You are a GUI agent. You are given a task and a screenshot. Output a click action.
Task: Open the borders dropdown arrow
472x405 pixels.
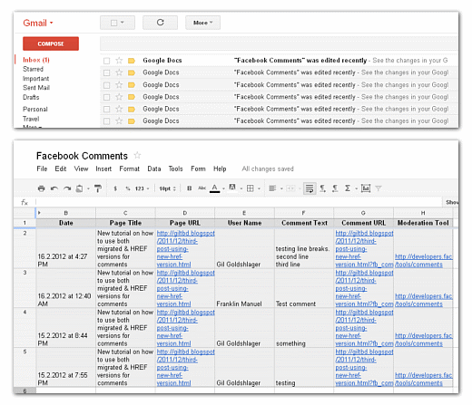[x=259, y=188]
